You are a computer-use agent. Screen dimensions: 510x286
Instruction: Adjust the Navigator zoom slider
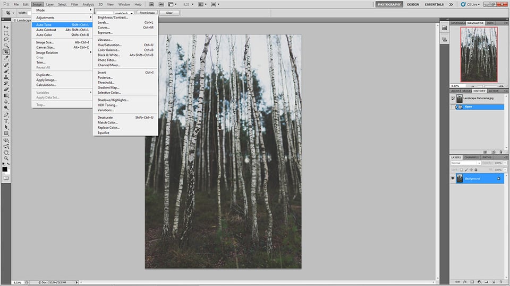coord(483,86)
